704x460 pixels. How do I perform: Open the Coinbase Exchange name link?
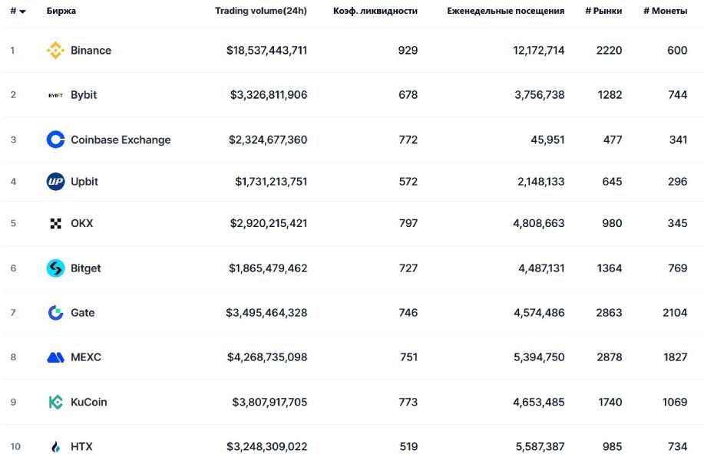[x=121, y=140]
